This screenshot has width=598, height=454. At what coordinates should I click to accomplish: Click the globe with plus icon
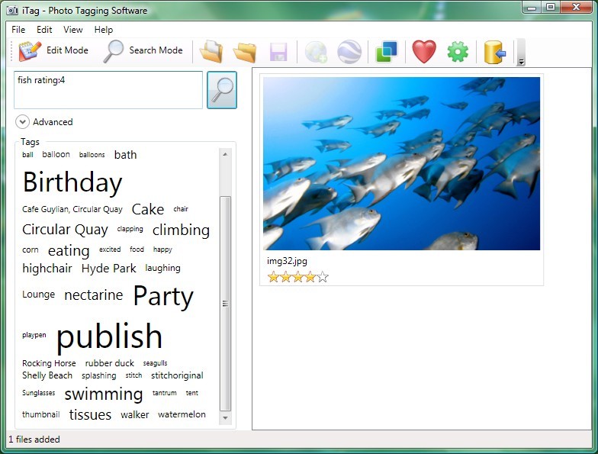coord(316,52)
